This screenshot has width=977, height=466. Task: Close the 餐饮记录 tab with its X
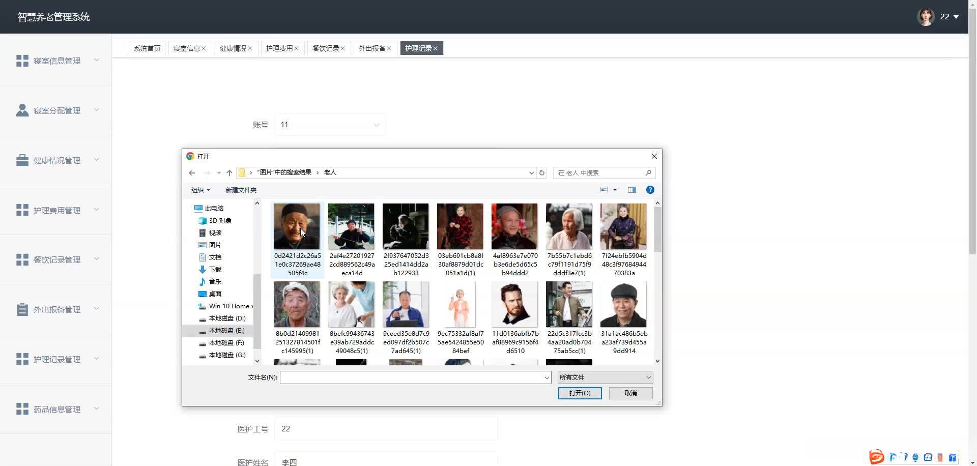tap(342, 49)
